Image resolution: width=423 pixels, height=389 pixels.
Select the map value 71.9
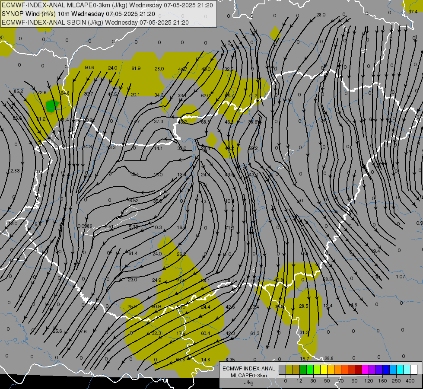(x=229, y=228)
